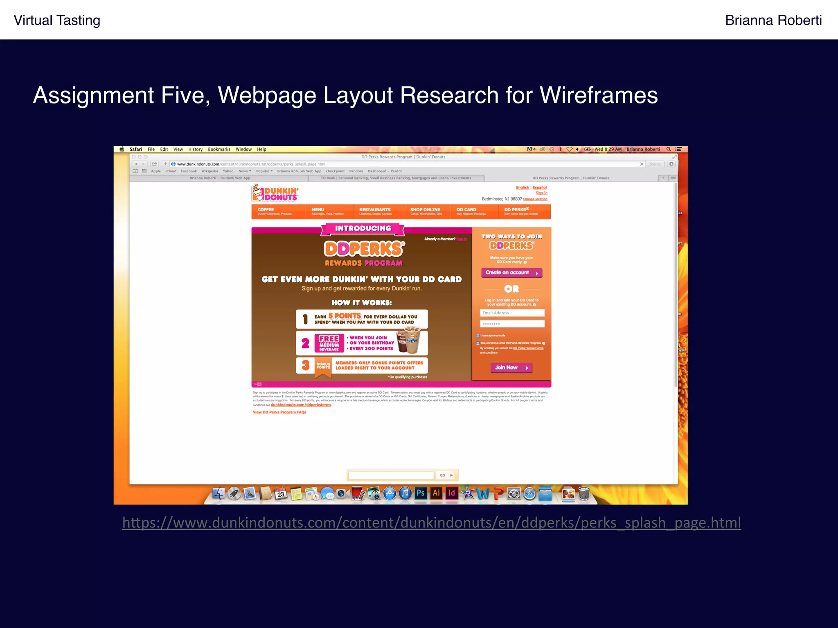
Task: Click the Safari back arrow button
Action: 136,164
